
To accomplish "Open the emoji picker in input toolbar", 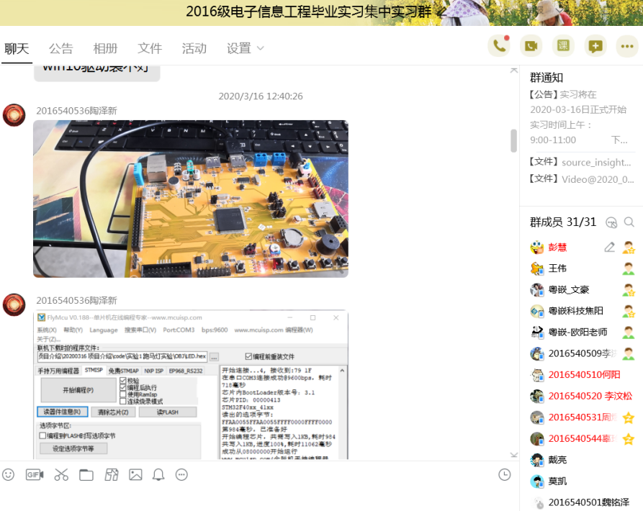I will [9, 474].
